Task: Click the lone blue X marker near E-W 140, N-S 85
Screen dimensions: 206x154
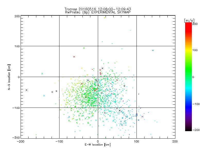Action: click(153, 50)
